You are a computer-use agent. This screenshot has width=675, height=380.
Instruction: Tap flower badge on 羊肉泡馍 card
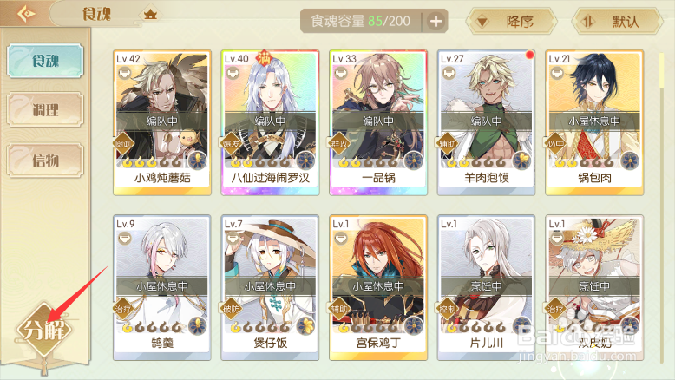click(522, 161)
